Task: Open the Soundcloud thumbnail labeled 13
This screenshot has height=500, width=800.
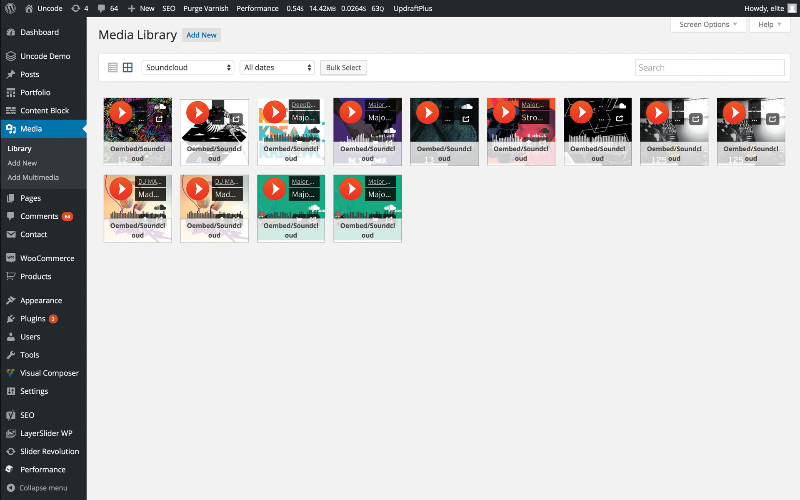Action: point(444,132)
